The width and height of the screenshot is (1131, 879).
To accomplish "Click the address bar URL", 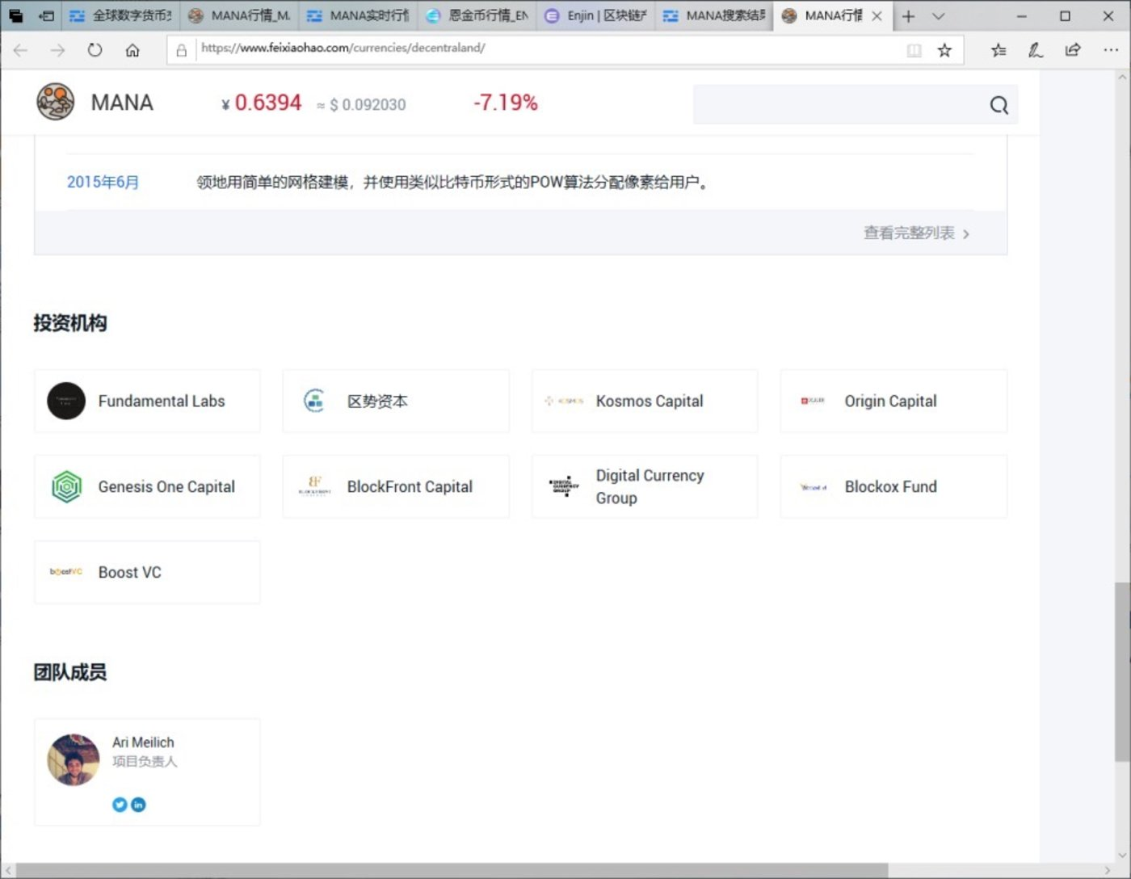I will (343, 48).
